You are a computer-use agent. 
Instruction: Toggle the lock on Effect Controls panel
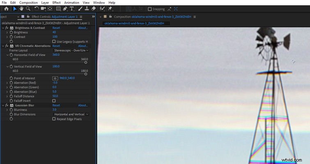click(x=28, y=16)
